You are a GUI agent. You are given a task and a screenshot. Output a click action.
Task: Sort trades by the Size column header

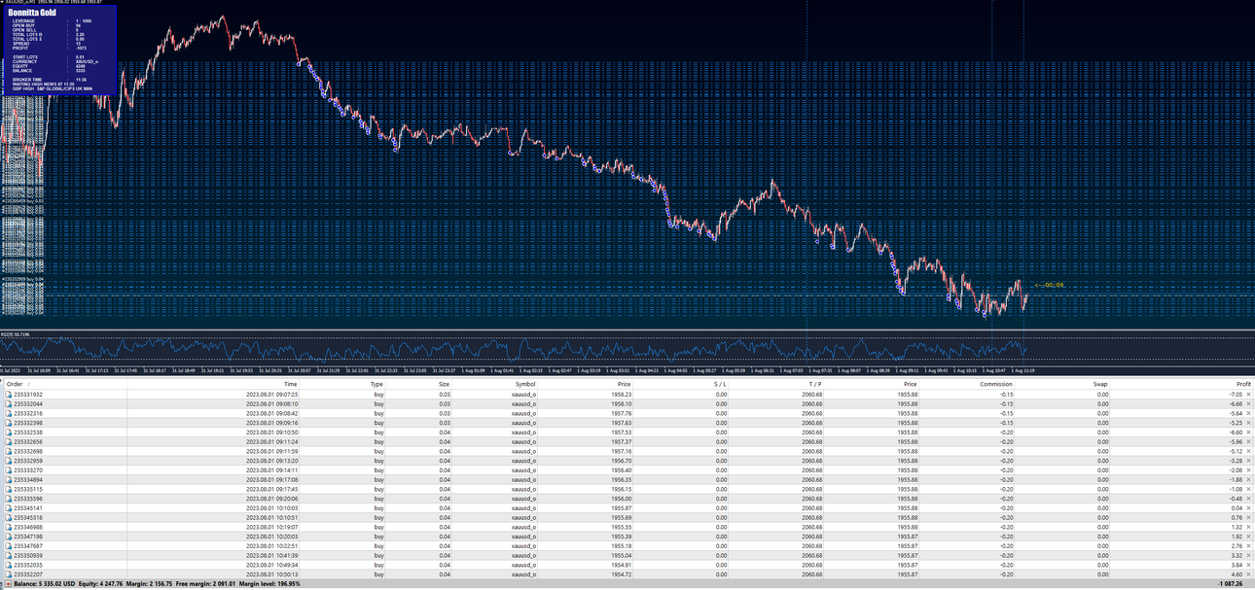[444, 384]
